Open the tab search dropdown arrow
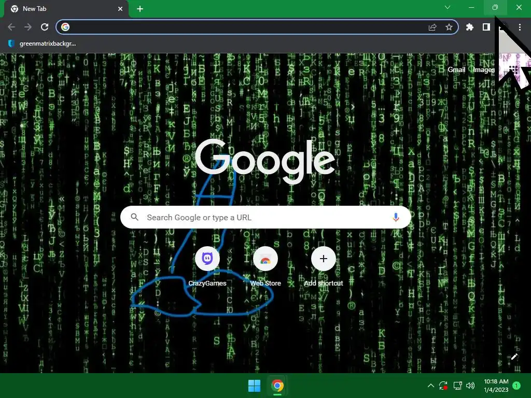Image resolution: width=531 pixels, height=398 pixels. pos(448,7)
